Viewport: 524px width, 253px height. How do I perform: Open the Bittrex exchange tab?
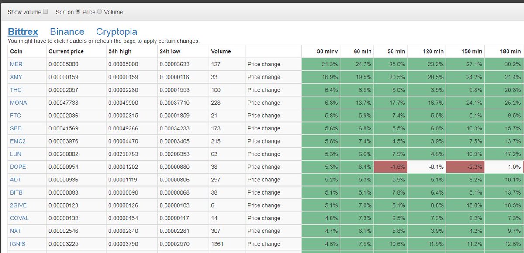pos(23,31)
